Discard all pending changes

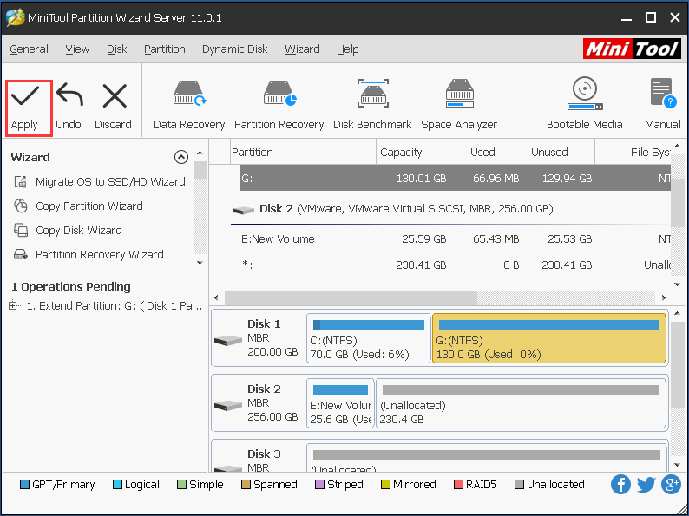coord(114,95)
